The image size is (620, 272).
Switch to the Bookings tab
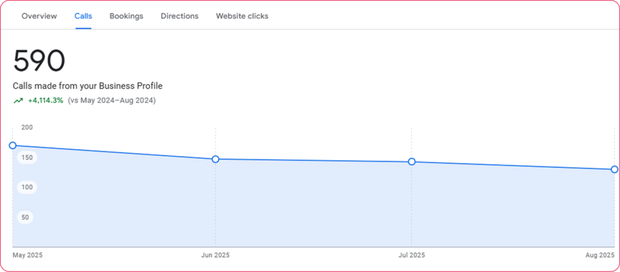pos(127,16)
